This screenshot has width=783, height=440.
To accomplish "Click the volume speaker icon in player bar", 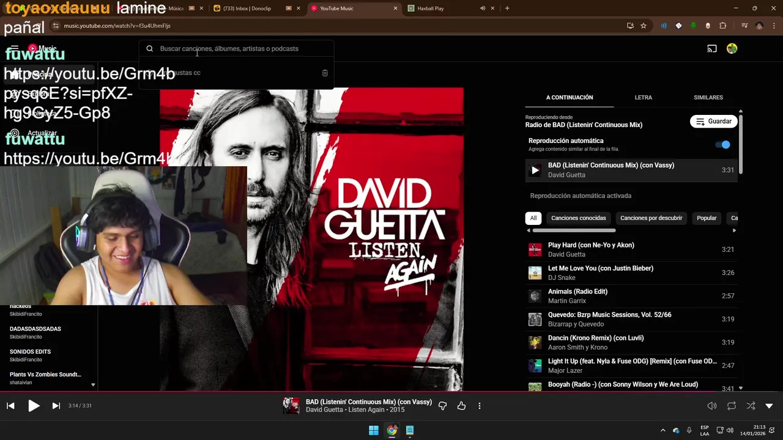I will pos(712,406).
